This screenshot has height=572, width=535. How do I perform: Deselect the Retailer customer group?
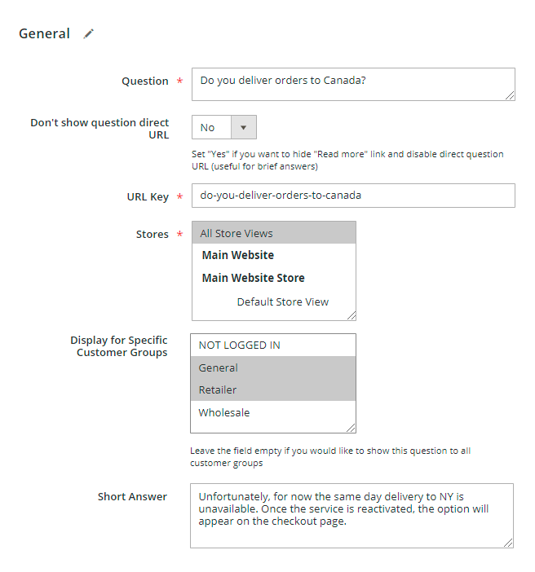click(x=273, y=390)
